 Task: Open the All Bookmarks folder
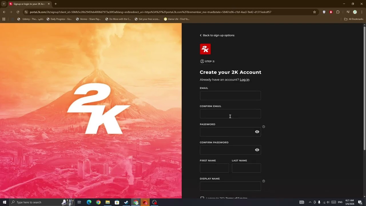(354, 19)
